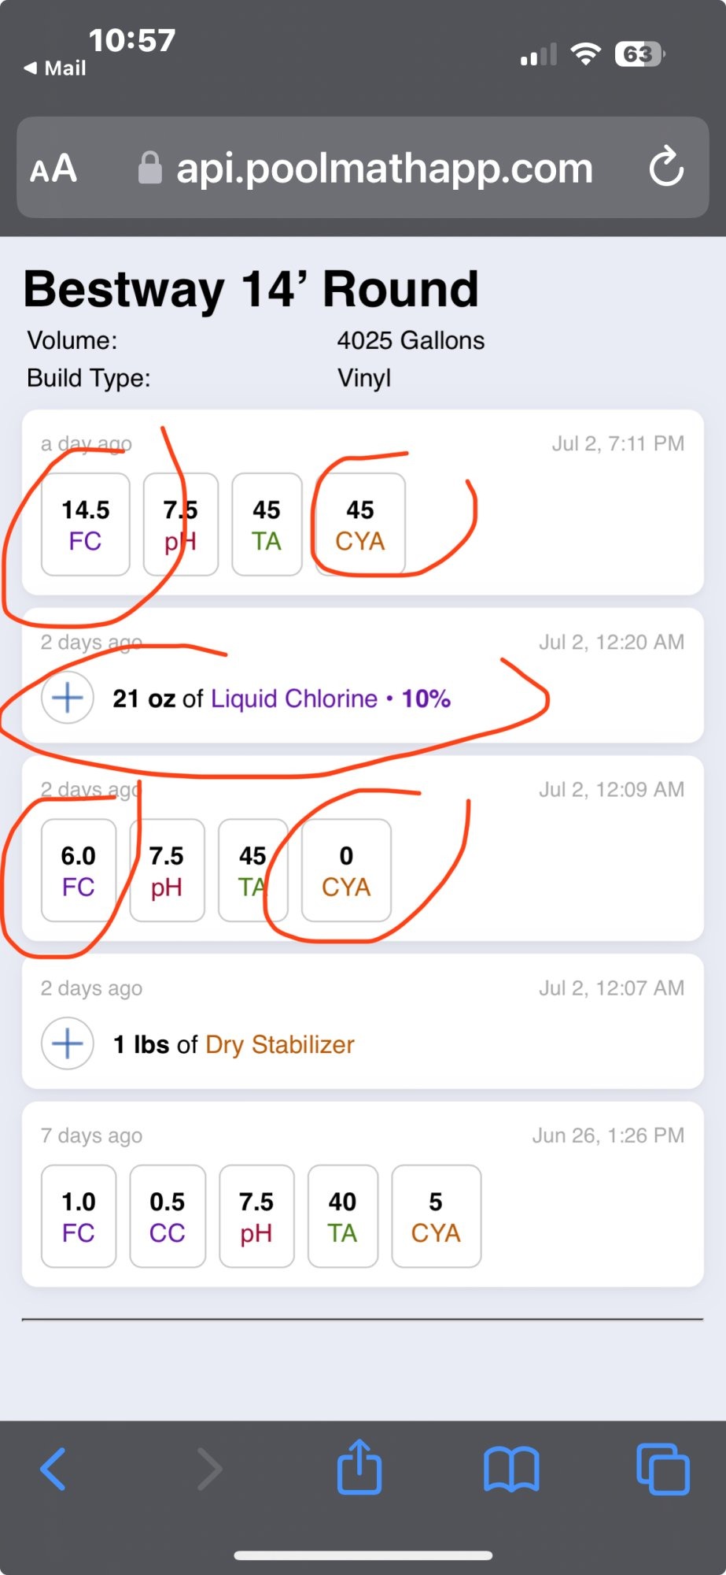Open the tabs overview icon
Viewport: 726px width, 1575px height.
pyautogui.click(x=663, y=1469)
